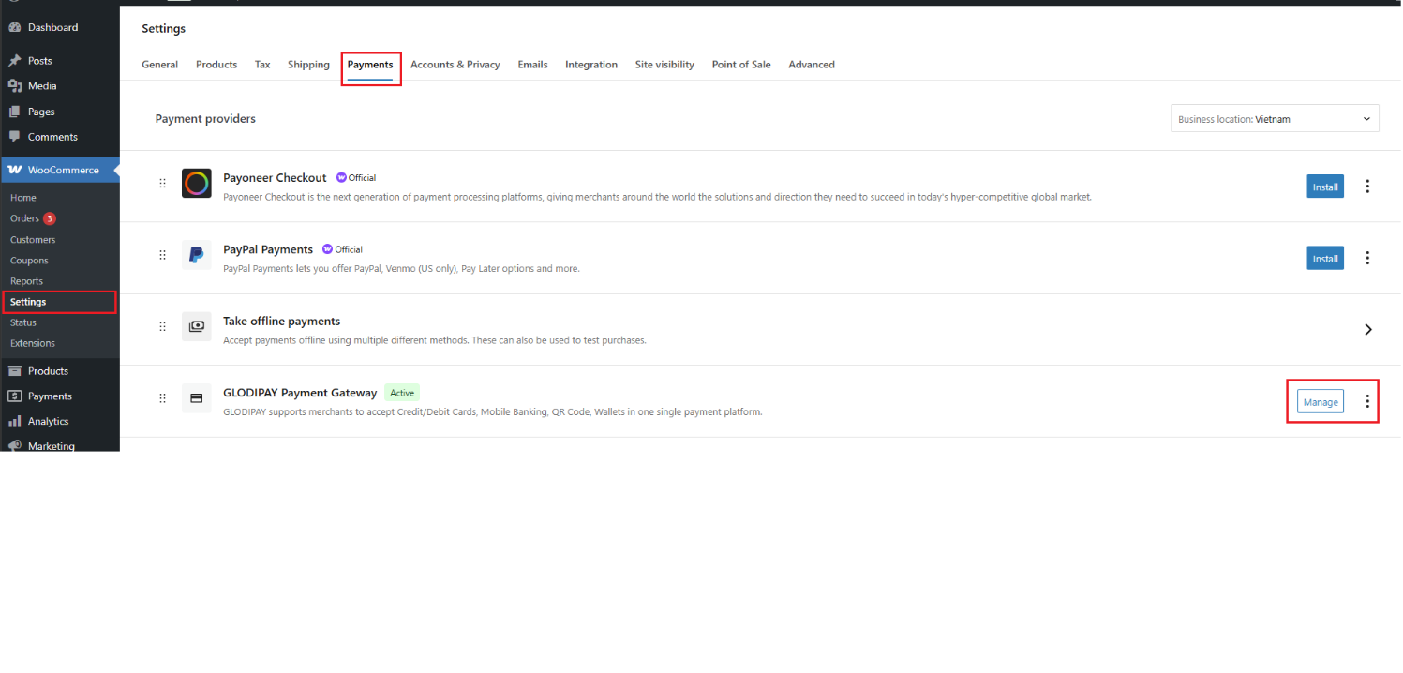Open the Site visibility tab

(664, 65)
